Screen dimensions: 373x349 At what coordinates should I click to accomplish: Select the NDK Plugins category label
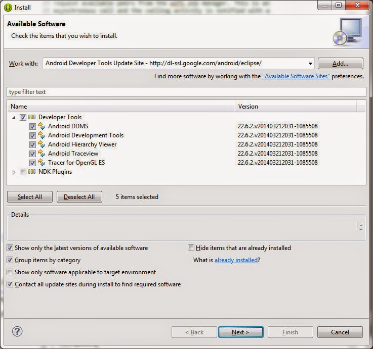55,172
